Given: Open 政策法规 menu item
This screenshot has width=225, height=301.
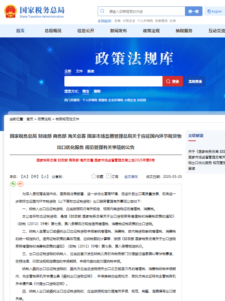Looking at the screenshot, I should click(x=151, y=31).
